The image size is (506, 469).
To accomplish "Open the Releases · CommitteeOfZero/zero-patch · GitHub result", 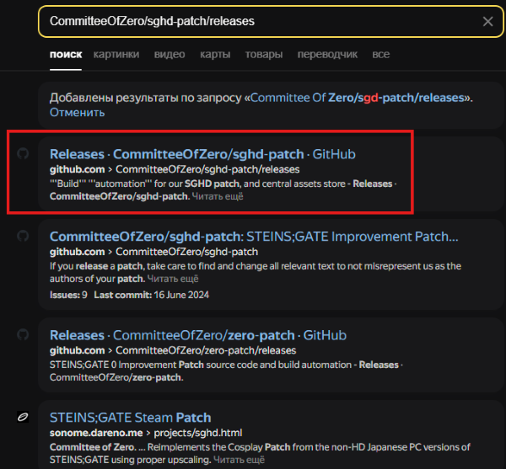I will pyautogui.click(x=198, y=335).
